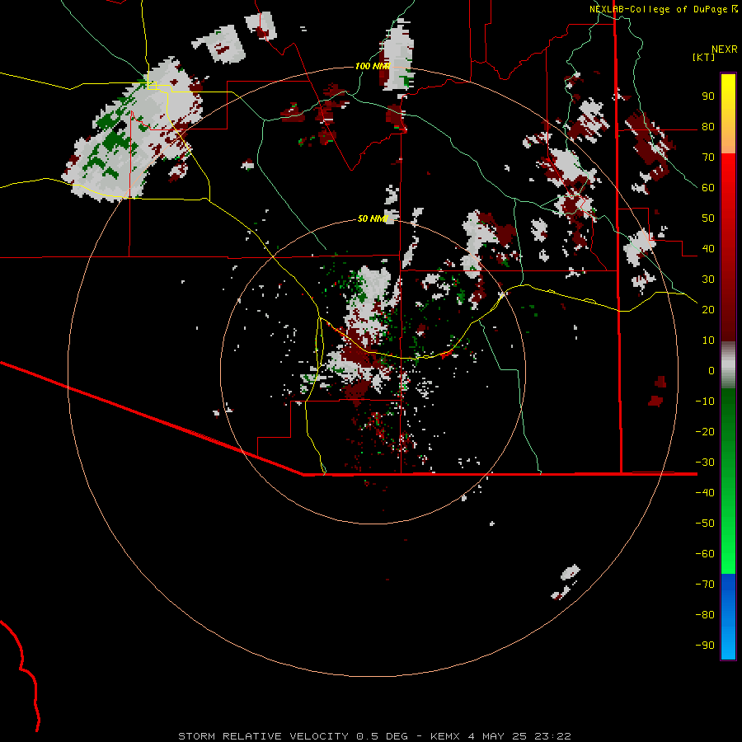Click the -10 value on the velocity scale
This screenshot has width=742, height=742.
[705, 402]
